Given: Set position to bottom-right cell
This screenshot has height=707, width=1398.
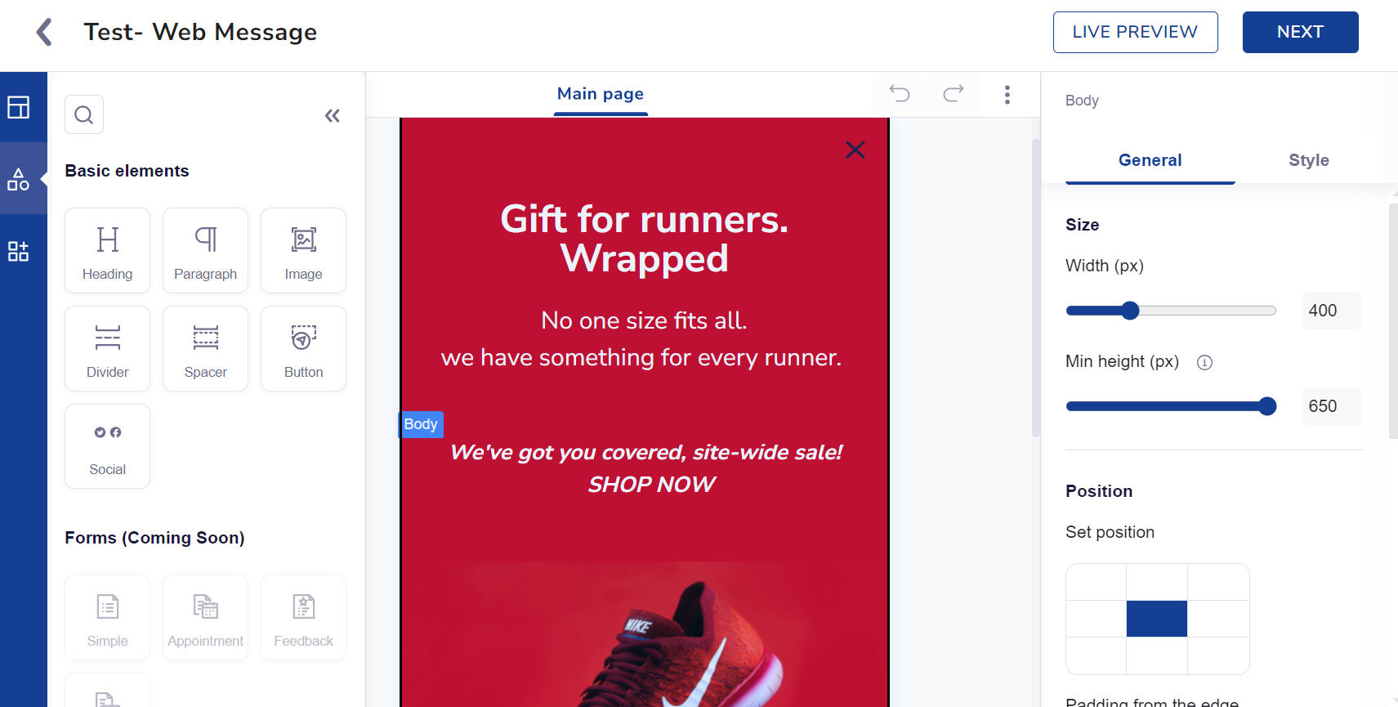Looking at the screenshot, I should (1218, 656).
